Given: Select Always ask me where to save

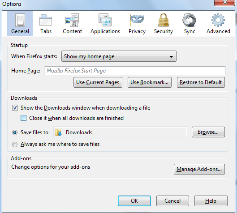Looking at the screenshot, I should pyautogui.click(x=15, y=145).
